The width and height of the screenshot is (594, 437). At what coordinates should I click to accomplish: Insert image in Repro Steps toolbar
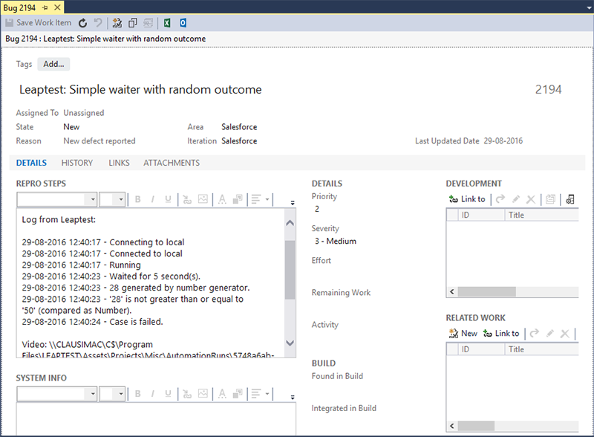[x=202, y=199]
